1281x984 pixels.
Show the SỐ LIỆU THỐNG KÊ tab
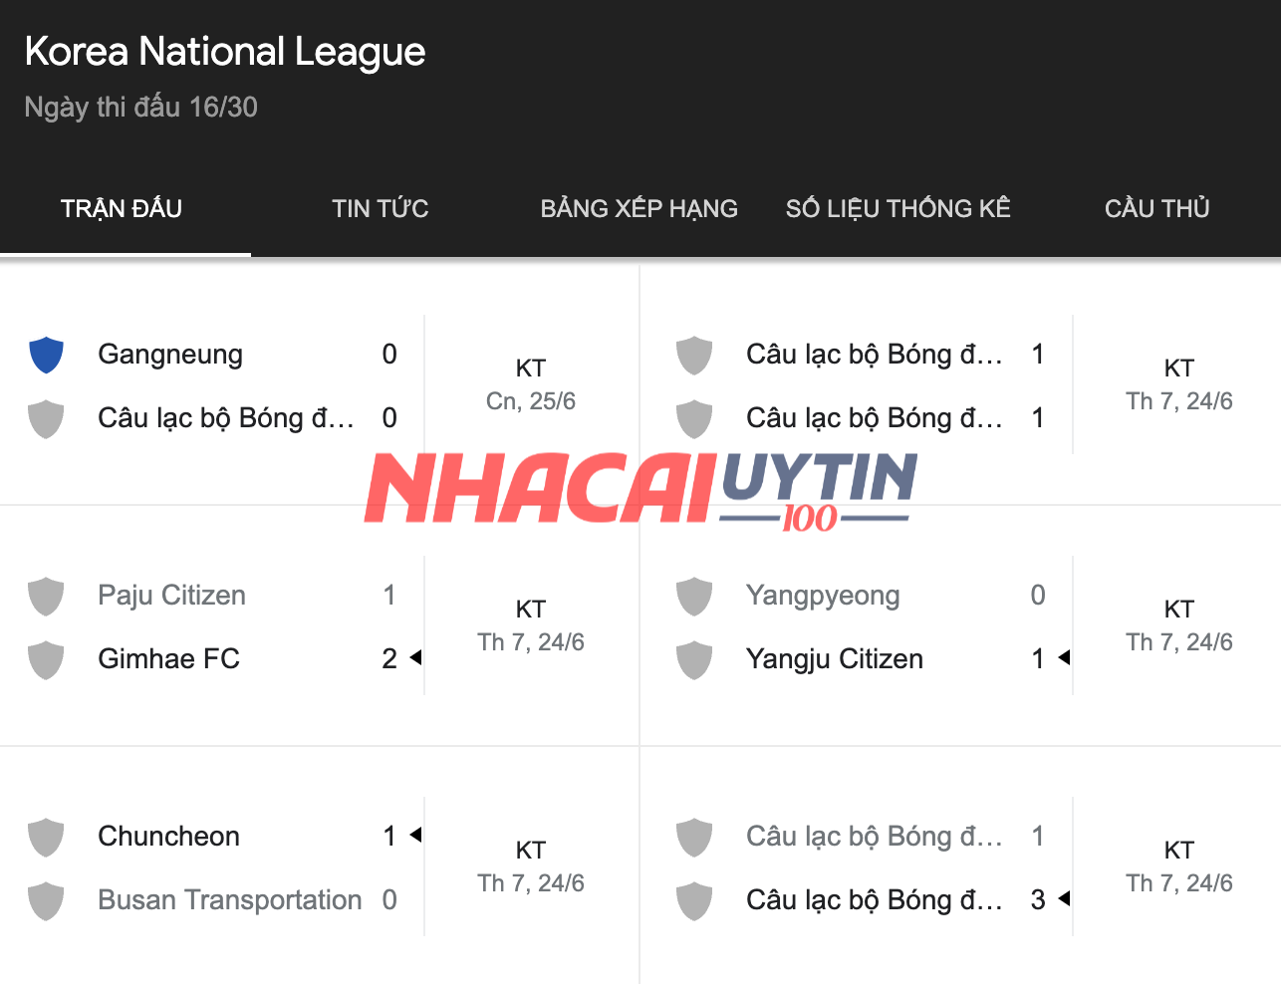click(x=897, y=208)
